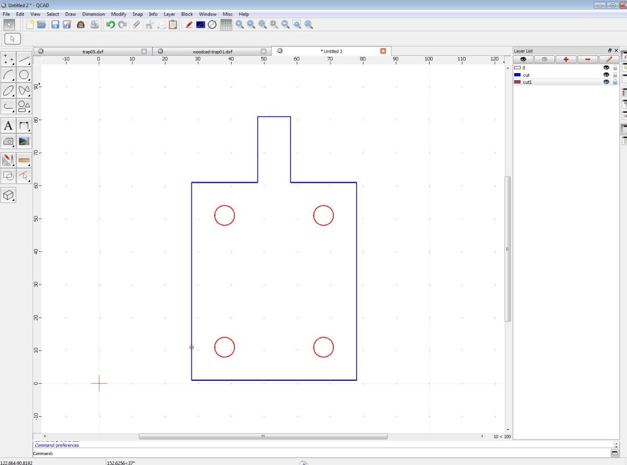Select the Polyline tool
The height and width of the screenshot is (465, 627).
[x=8, y=106]
